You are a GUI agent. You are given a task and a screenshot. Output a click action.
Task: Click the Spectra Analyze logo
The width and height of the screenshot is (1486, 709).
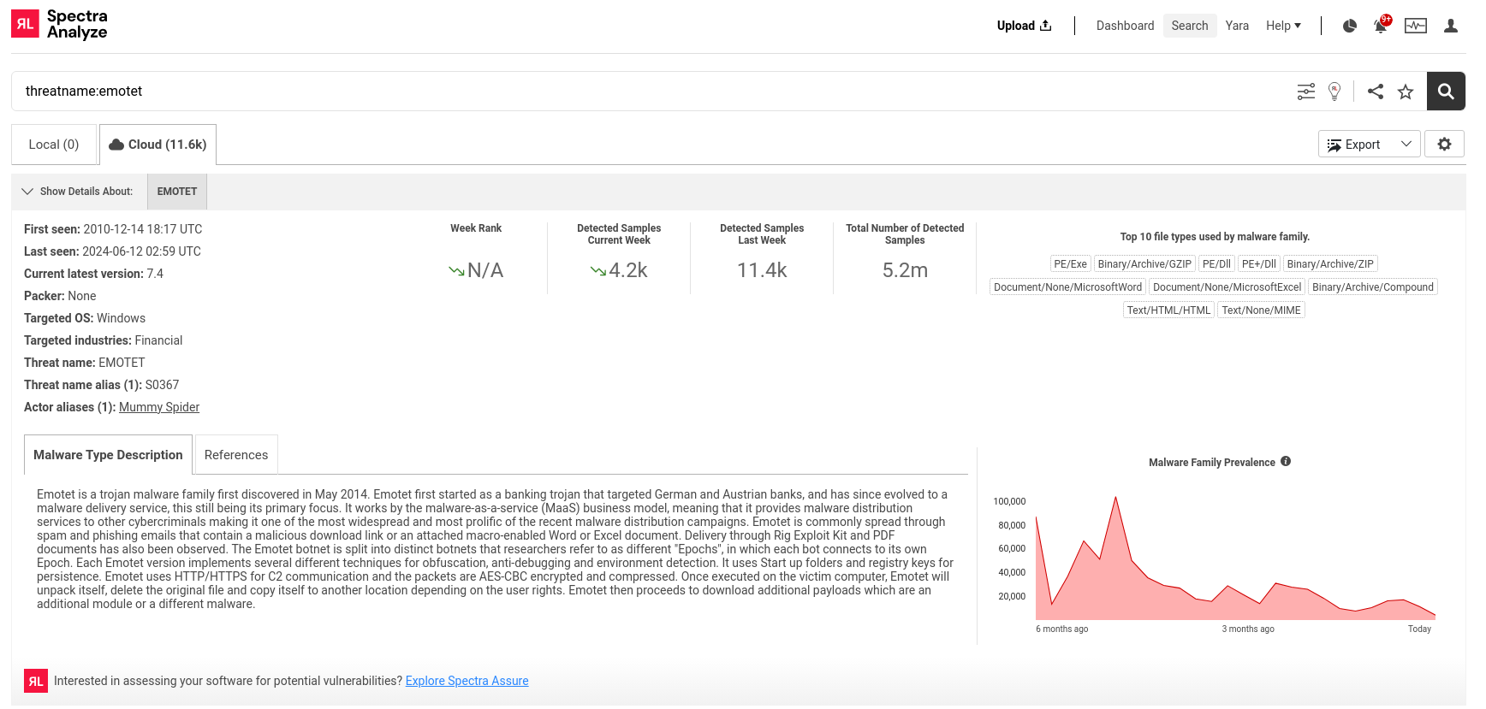point(59,24)
